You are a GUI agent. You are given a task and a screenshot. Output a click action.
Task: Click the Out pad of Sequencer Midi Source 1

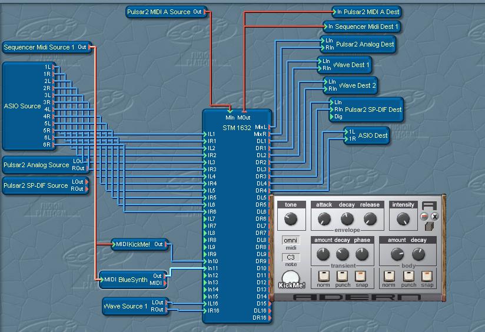click(x=89, y=47)
